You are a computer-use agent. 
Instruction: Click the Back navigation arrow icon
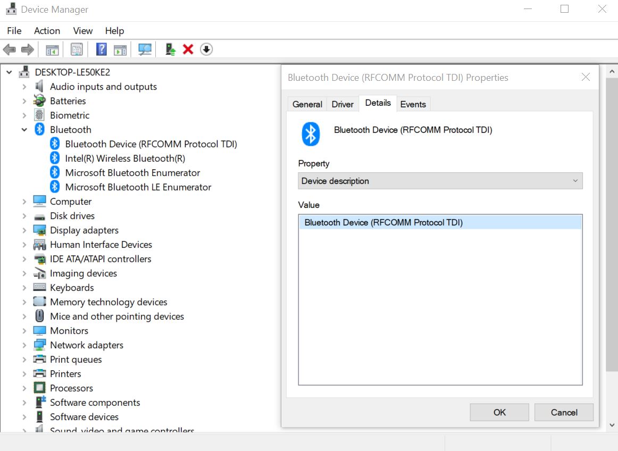[x=9, y=49]
